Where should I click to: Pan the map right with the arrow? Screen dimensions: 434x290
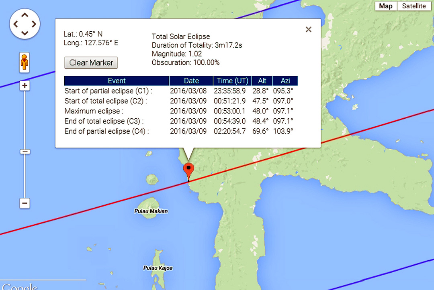click(x=34, y=24)
